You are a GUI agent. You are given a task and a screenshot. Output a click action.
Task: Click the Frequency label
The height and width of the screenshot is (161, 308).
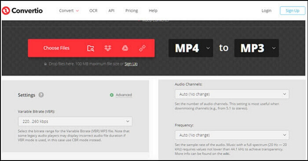184,125
